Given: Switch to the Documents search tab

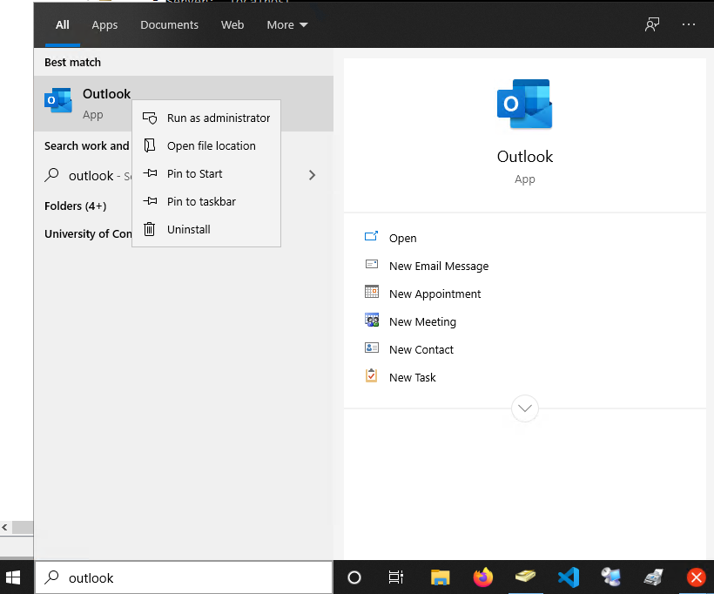Looking at the screenshot, I should click(169, 24).
